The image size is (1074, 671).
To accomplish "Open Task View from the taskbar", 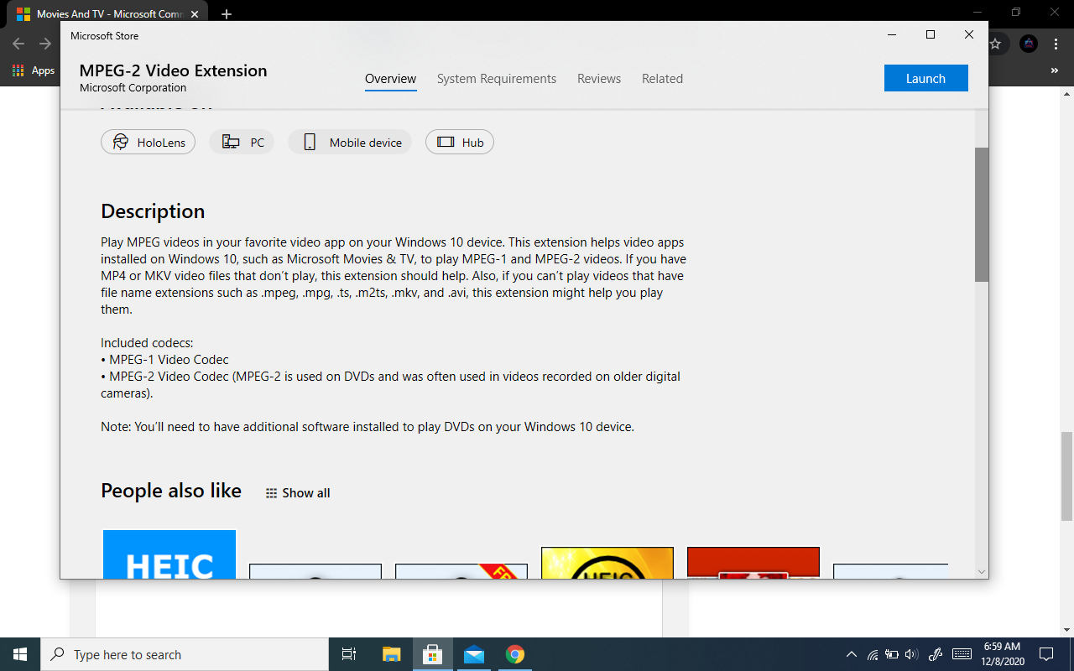I will click(349, 654).
